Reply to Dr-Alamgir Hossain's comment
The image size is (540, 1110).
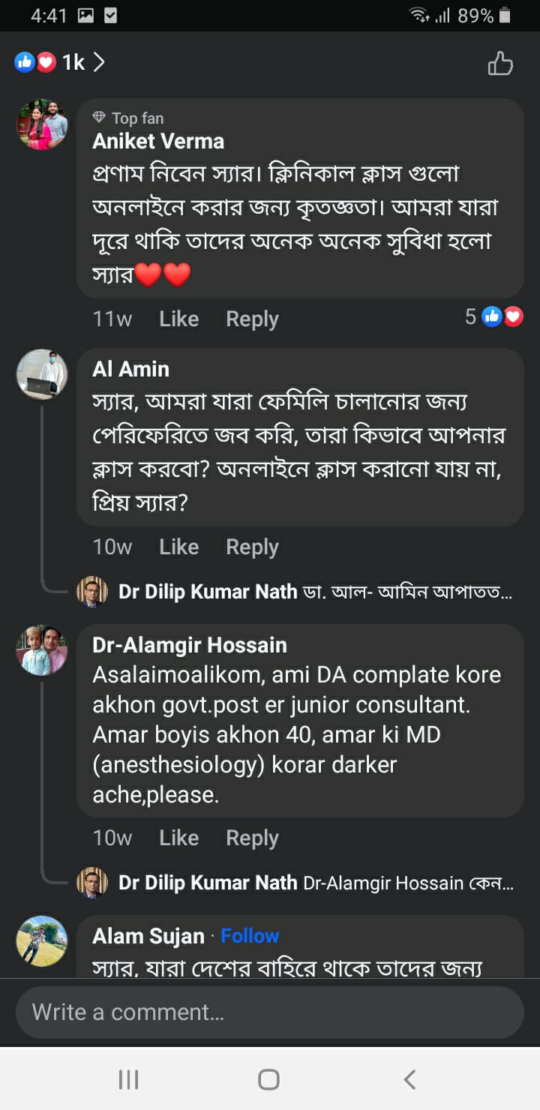[x=252, y=838]
